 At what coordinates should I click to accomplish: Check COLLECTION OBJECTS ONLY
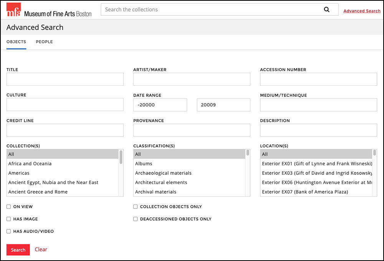[x=135, y=206]
